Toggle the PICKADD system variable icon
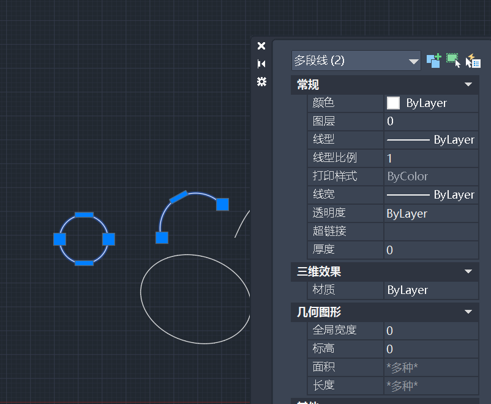491x404 pixels. (x=433, y=61)
